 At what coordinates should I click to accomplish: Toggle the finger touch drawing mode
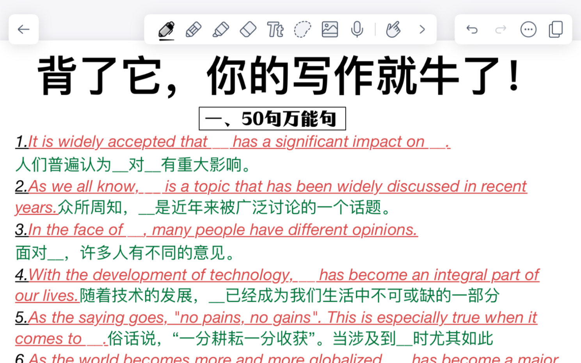pos(393,30)
